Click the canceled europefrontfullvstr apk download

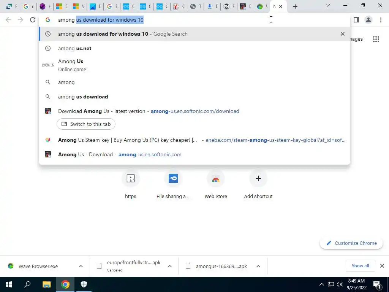click(129, 266)
